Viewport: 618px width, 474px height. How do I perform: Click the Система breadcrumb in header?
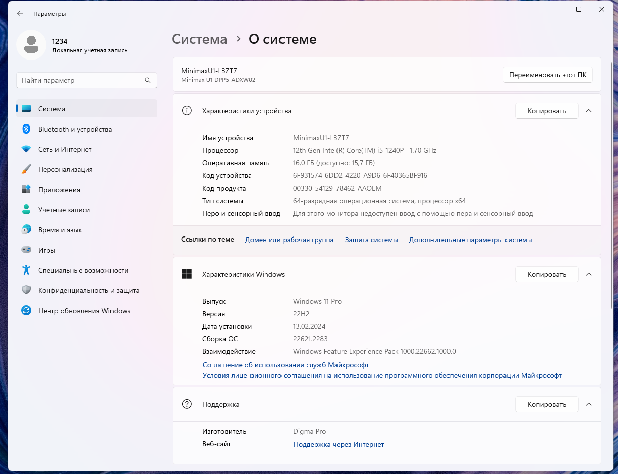199,39
